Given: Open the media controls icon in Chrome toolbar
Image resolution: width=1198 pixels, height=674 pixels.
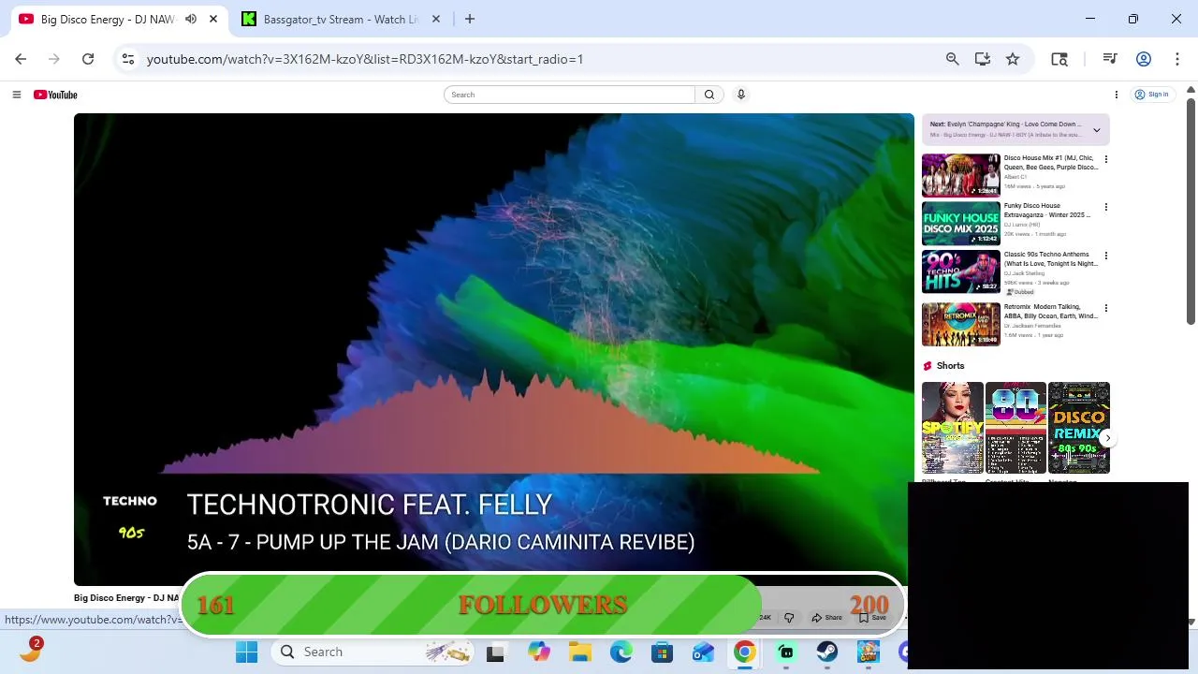Looking at the screenshot, I should [1110, 59].
